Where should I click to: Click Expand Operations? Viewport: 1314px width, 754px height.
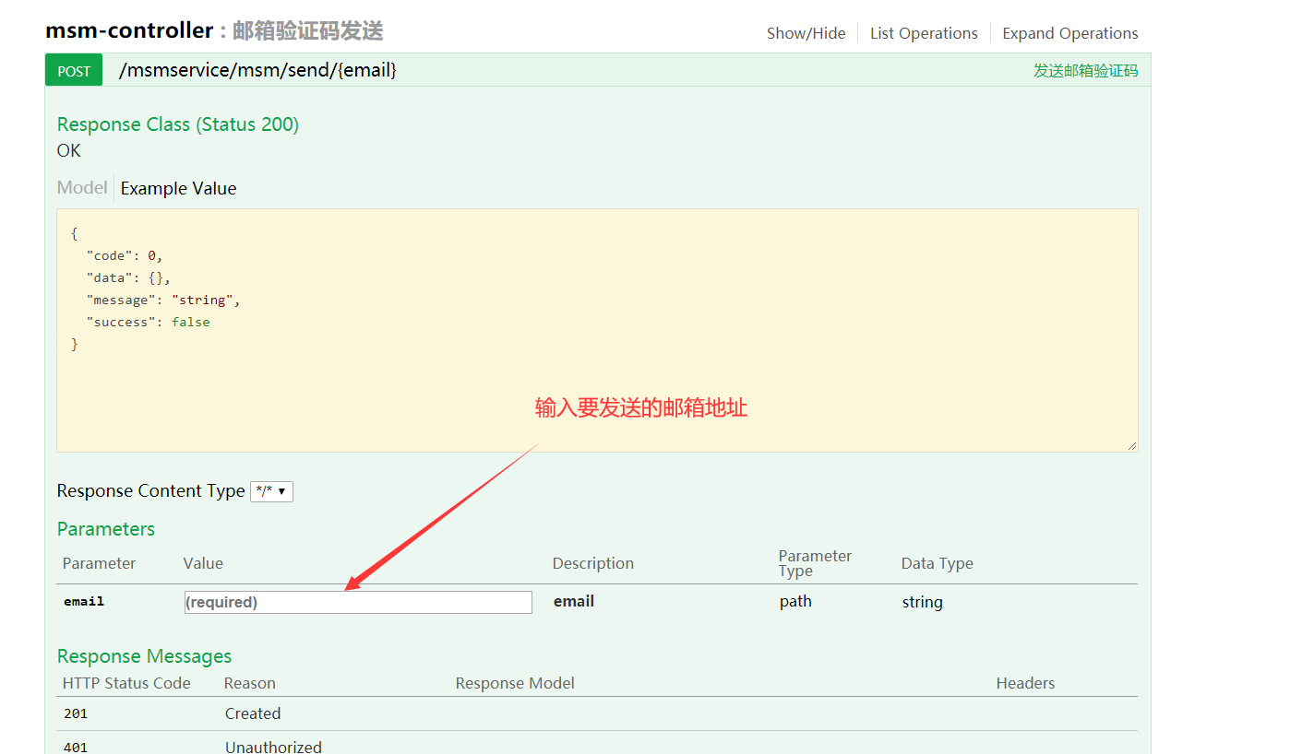coord(1069,32)
